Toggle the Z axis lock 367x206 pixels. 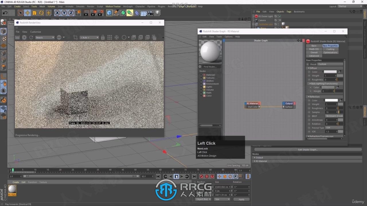[x=71, y=13]
